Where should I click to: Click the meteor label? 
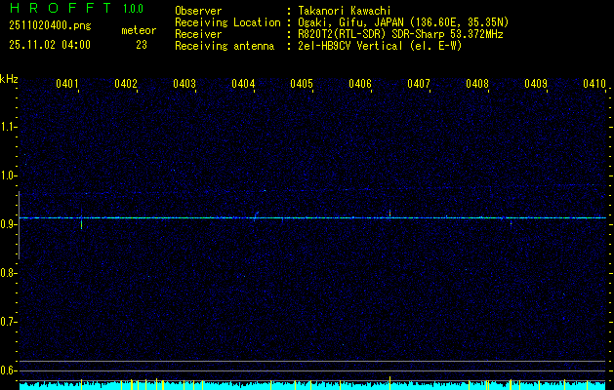tap(139, 30)
